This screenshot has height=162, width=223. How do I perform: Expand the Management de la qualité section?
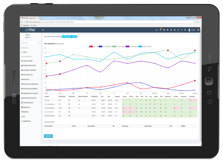point(31,93)
